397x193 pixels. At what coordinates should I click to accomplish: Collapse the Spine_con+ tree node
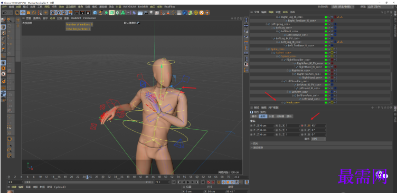pos(267,49)
